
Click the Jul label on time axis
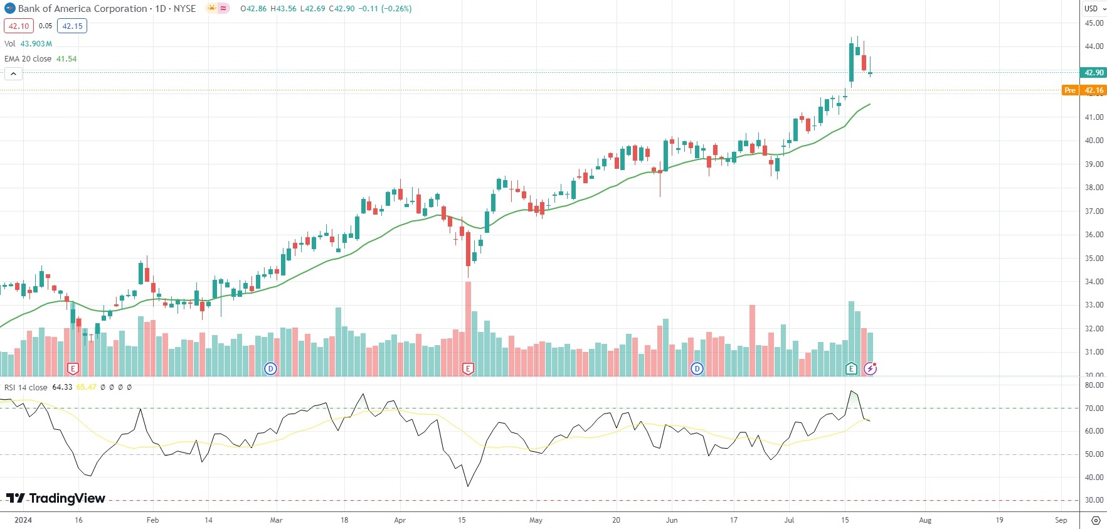coord(789,520)
